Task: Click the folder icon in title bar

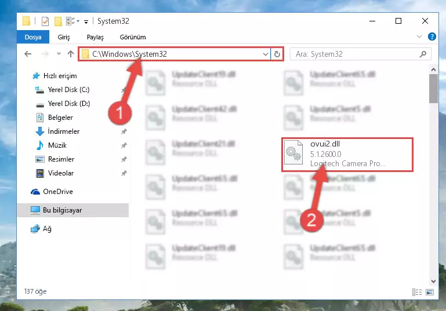Action: (x=26, y=21)
